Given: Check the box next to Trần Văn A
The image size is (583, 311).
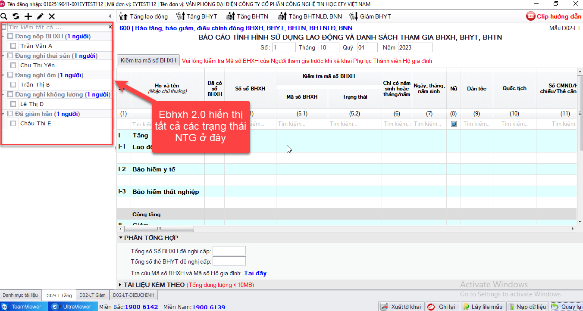Looking at the screenshot, I should [13, 46].
